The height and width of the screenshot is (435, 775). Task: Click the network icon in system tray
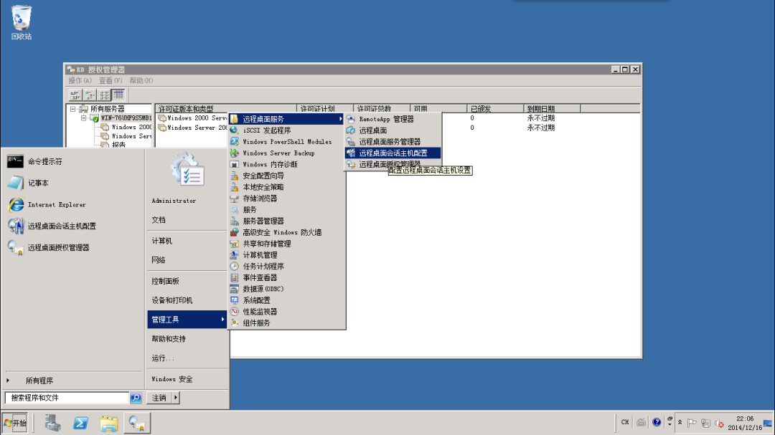pos(706,423)
